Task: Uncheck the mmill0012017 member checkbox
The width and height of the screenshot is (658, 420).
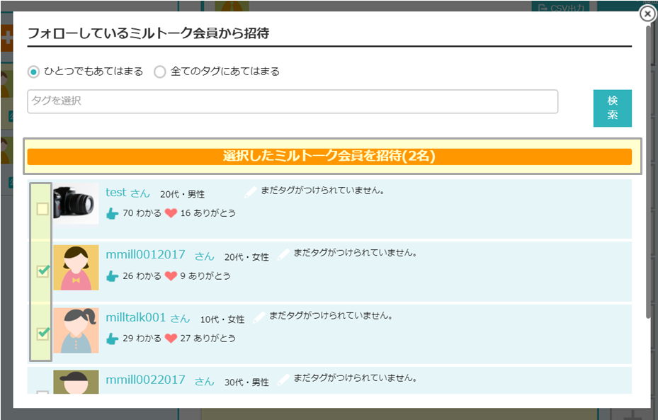Action: (42, 271)
